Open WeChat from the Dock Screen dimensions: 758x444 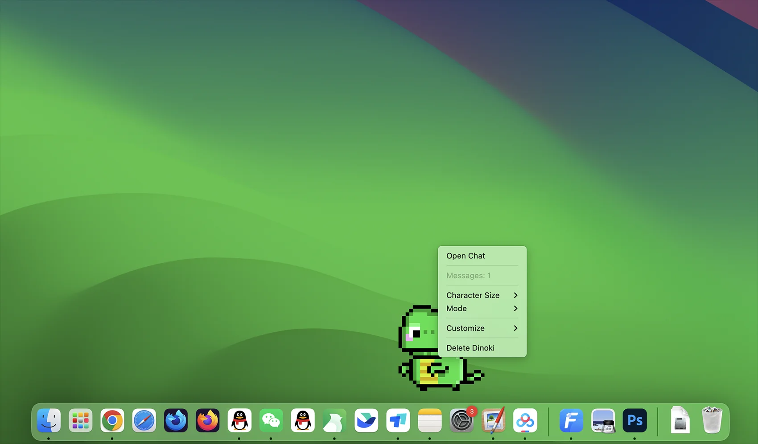point(271,420)
